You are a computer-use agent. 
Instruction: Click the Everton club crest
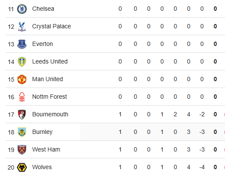[22, 44]
